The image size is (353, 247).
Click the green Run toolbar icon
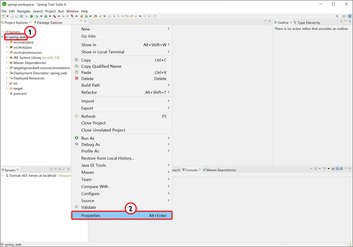tap(46, 16)
